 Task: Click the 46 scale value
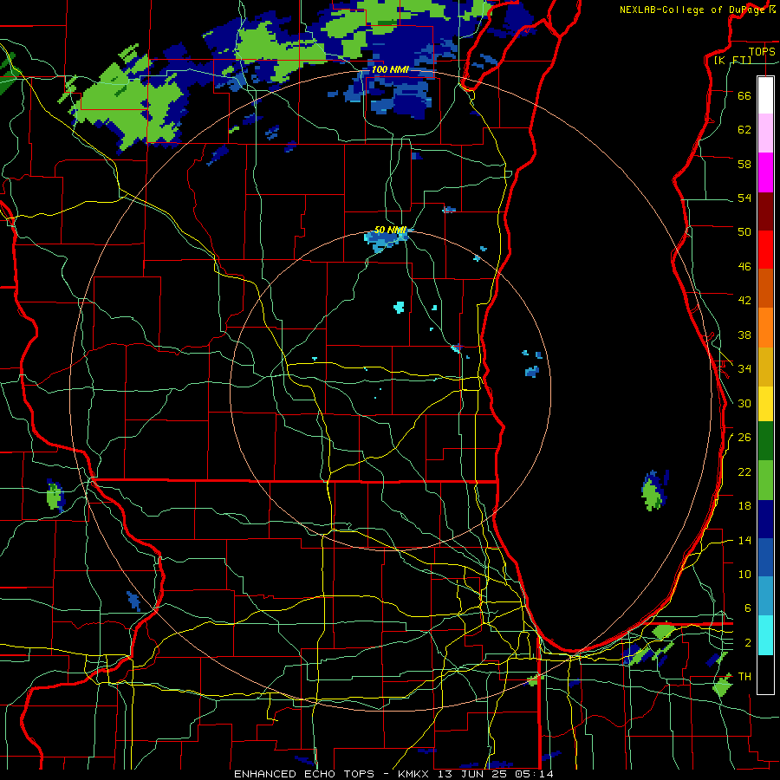pos(744,267)
